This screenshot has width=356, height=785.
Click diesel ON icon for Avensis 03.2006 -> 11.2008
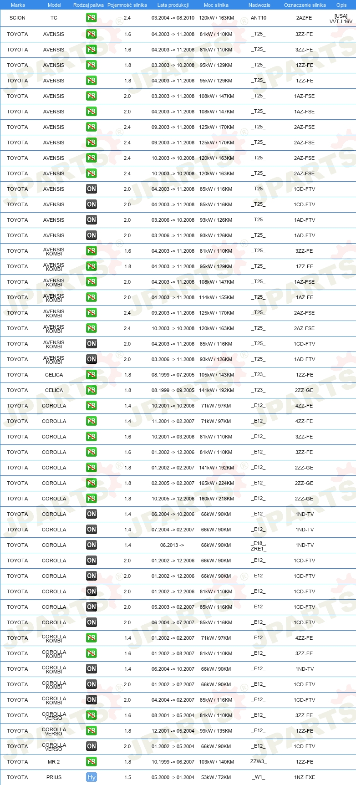tap(92, 235)
